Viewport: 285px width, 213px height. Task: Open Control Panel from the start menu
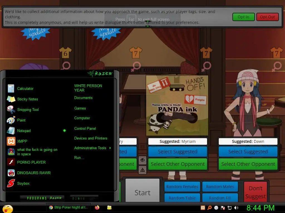[x=85, y=129]
